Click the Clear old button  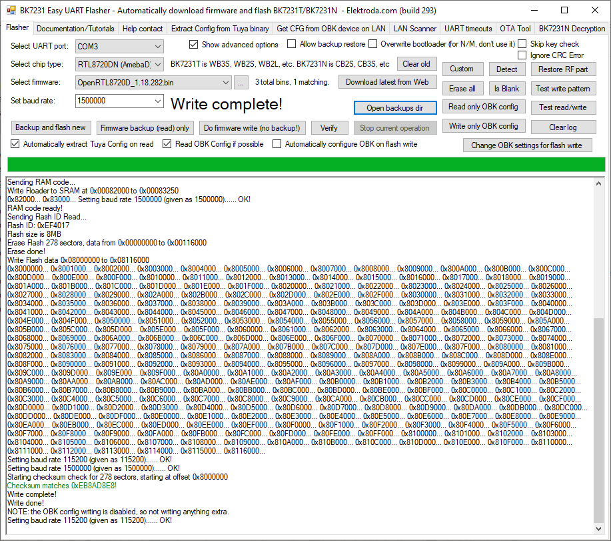pyautogui.click(x=416, y=64)
